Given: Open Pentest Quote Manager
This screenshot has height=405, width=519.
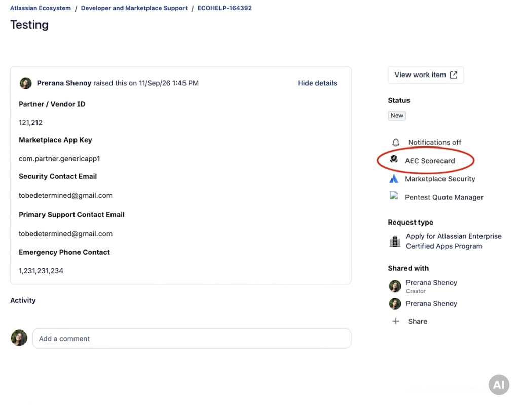Looking at the screenshot, I should pos(444,197).
